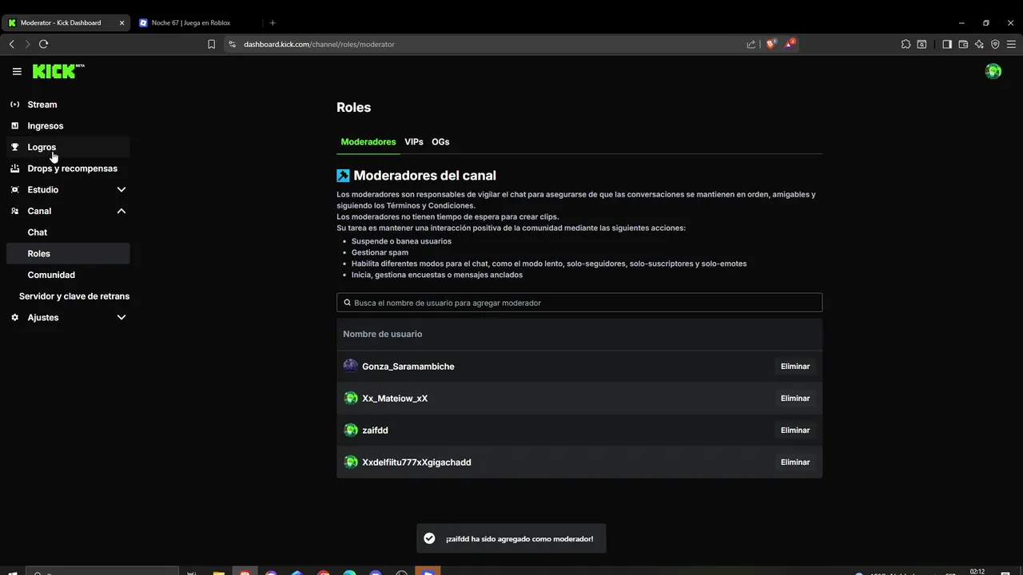The image size is (1023, 575).
Task: Open Logros in the sidebar
Action: pos(68,147)
